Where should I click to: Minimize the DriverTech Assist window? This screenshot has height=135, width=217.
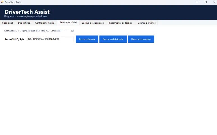[197, 2]
